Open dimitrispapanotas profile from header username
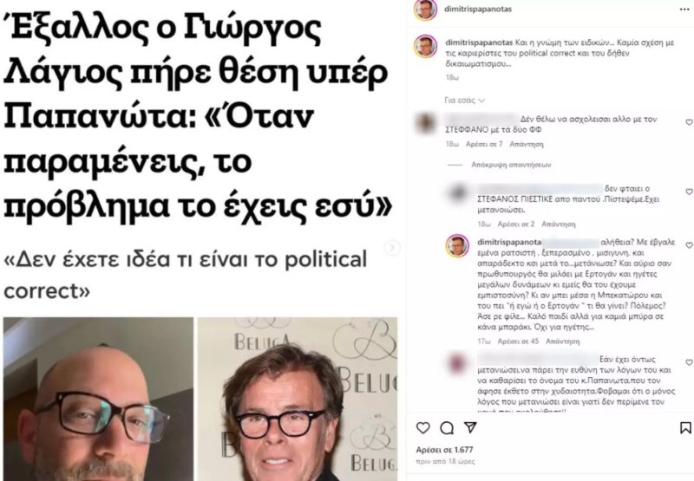Viewport: 694px width, 481px height. coord(478,9)
